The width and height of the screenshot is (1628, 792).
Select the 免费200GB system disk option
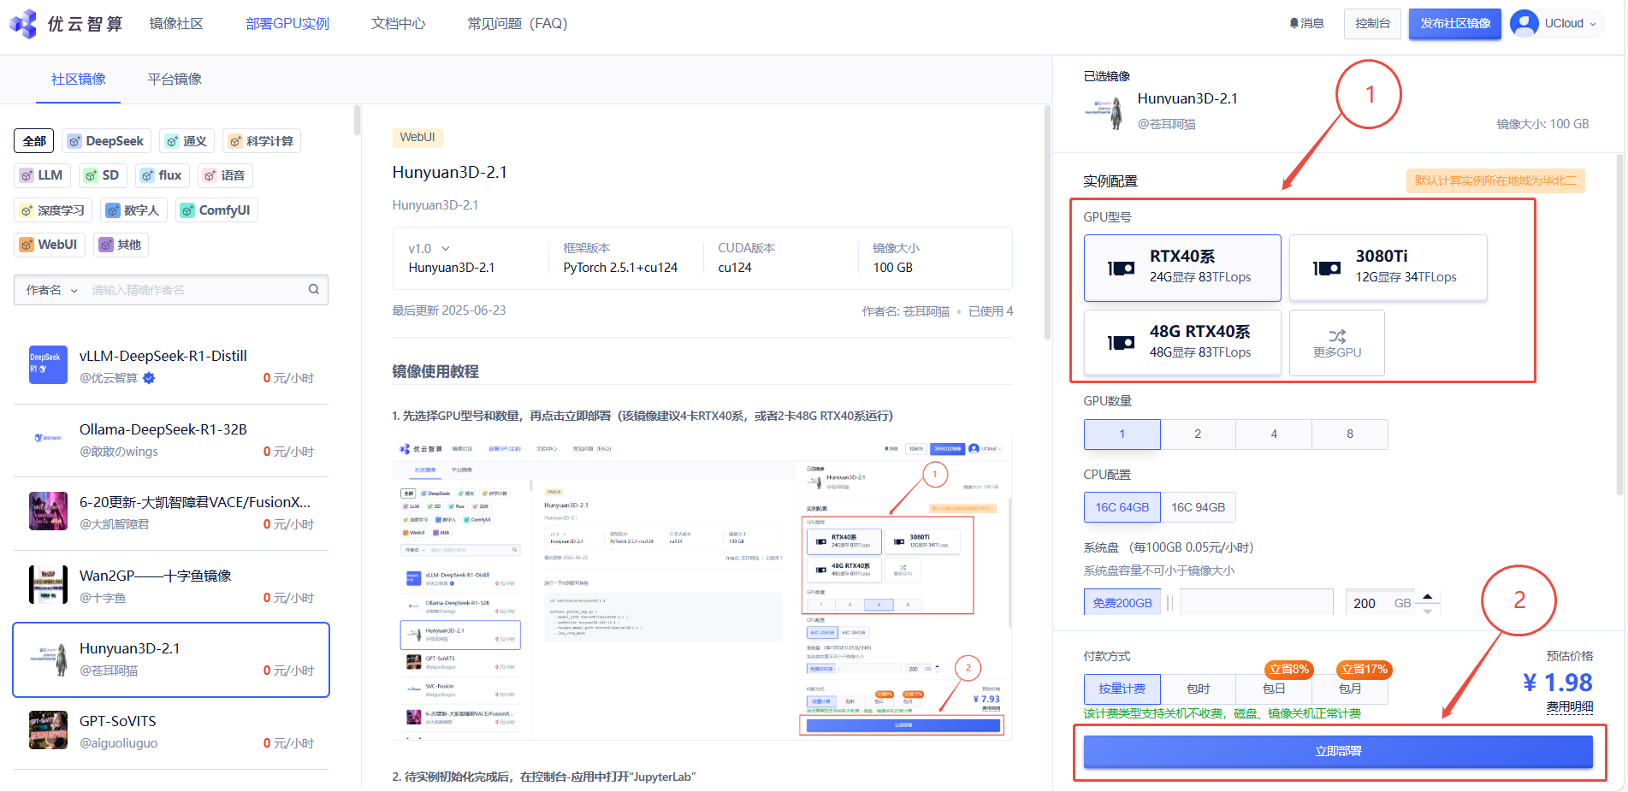click(x=1122, y=603)
